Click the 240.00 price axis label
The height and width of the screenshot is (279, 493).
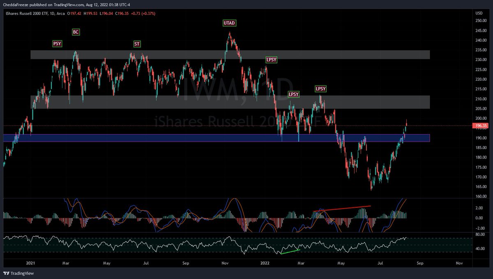coord(481,40)
